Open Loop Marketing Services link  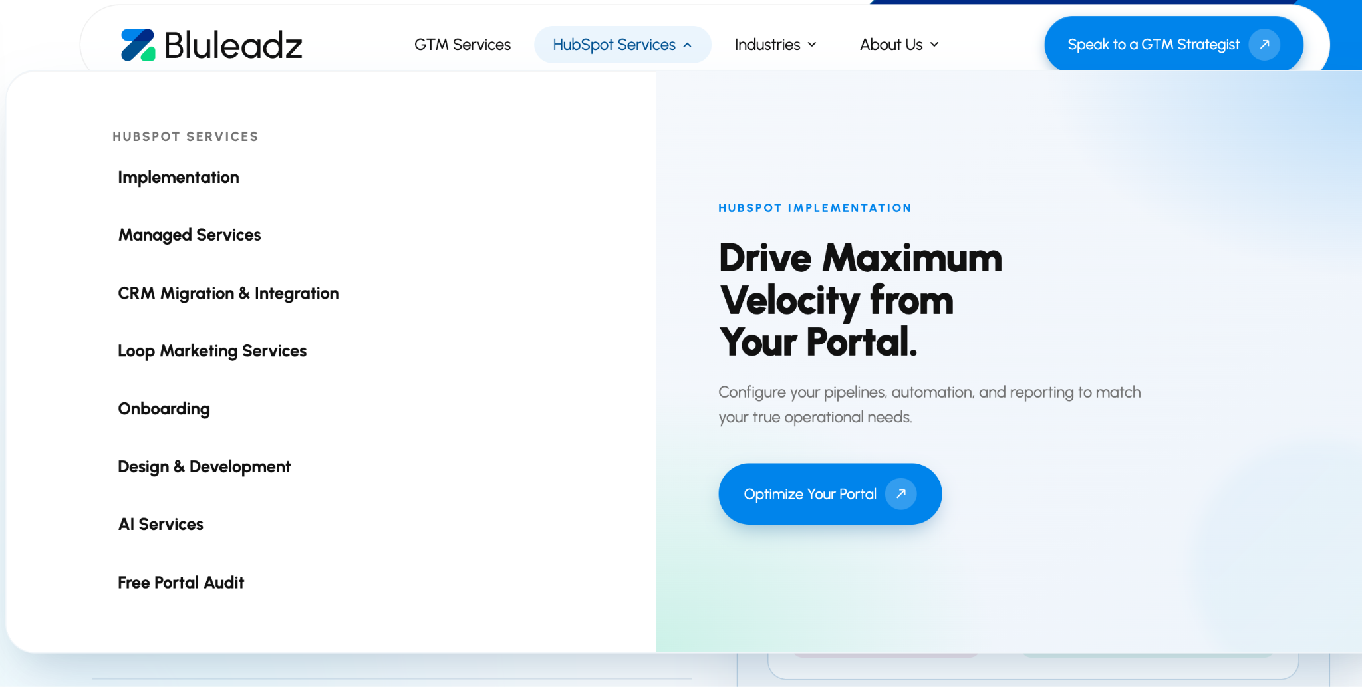click(212, 351)
